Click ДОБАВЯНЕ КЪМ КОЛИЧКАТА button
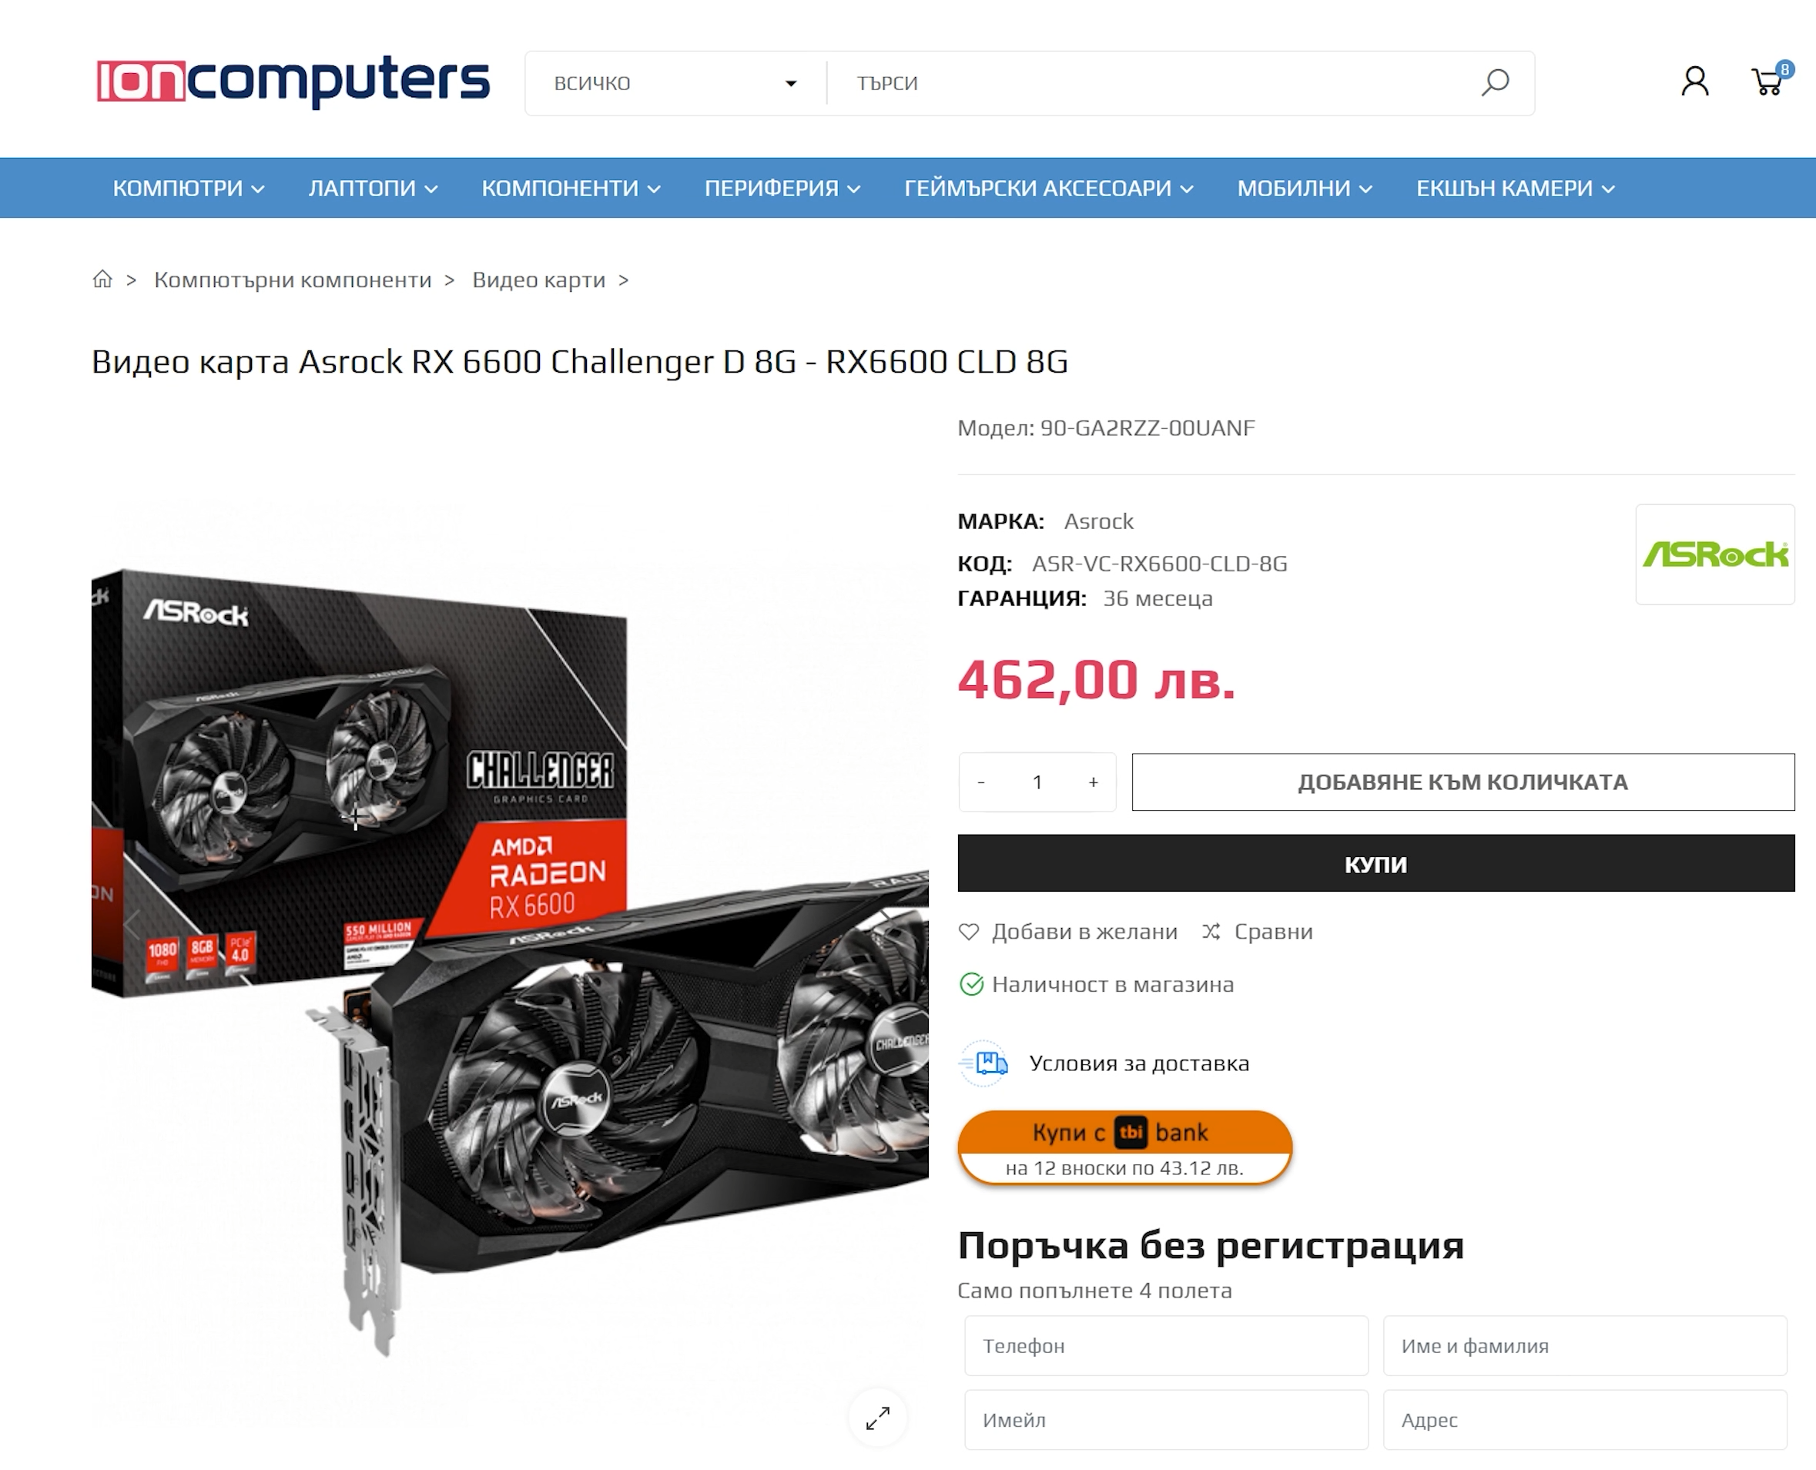The image size is (1816, 1470). click(x=1463, y=782)
